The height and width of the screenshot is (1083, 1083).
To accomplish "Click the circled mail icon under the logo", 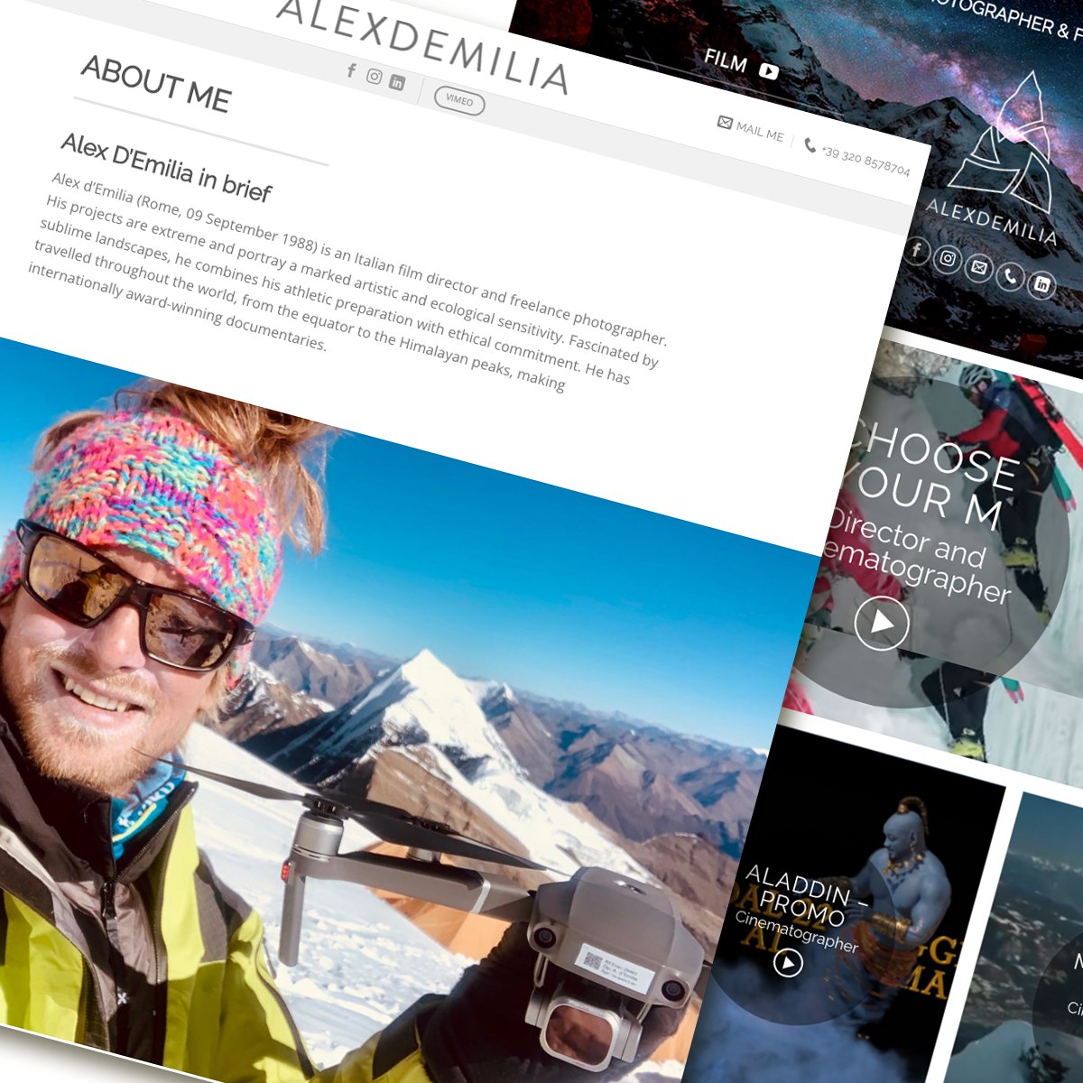I will tap(979, 268).
